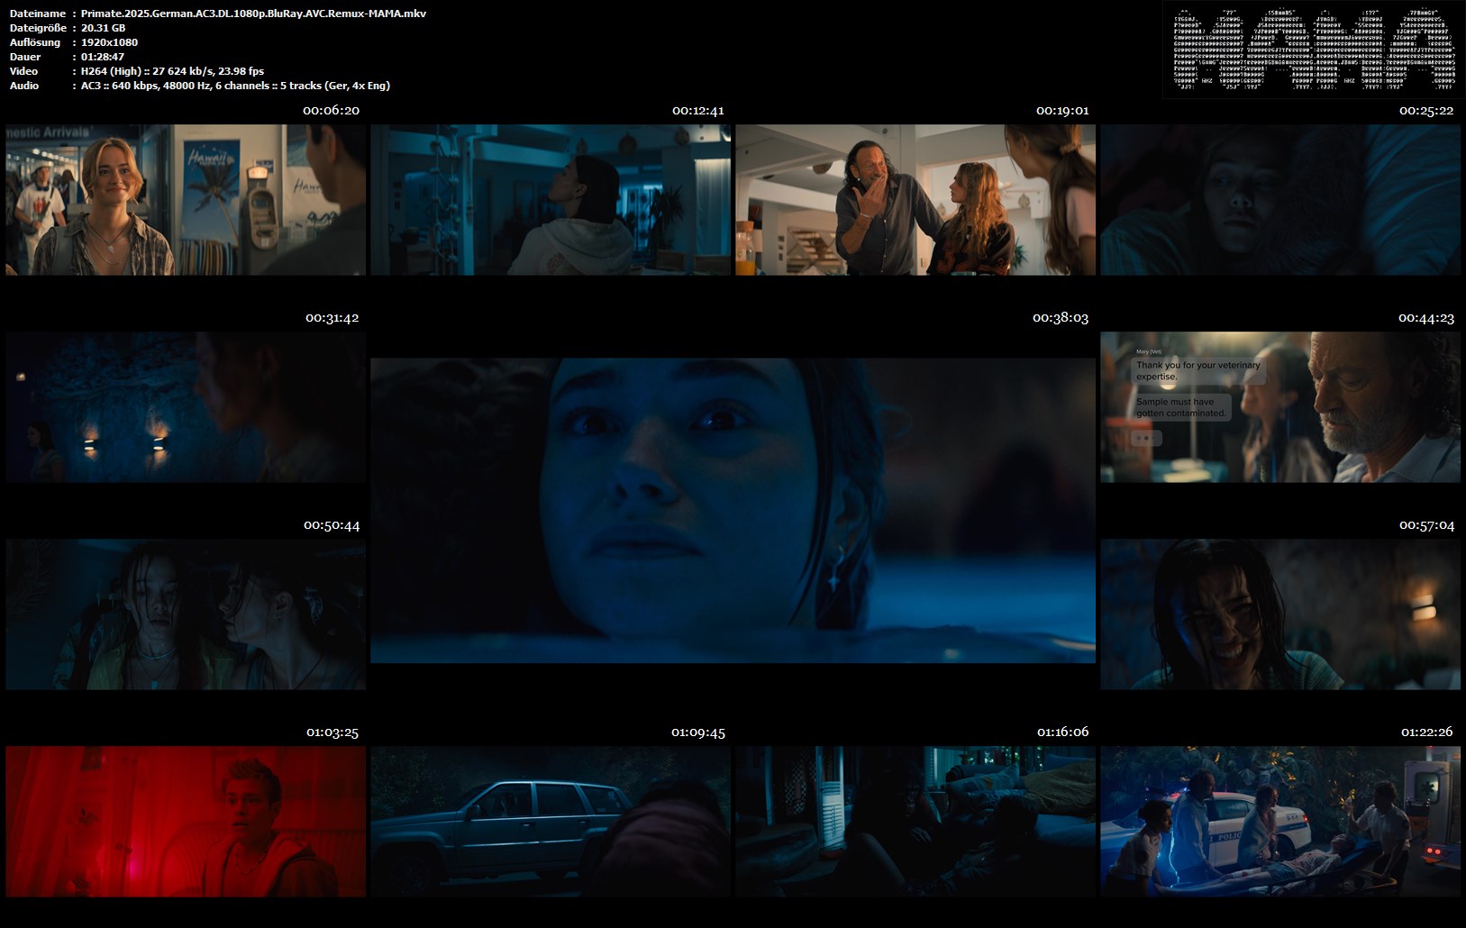1466x928 pixels.
Task: Click the timestamp label 01:22:26
Action: pyautogui.click(x=1426, y=732)
